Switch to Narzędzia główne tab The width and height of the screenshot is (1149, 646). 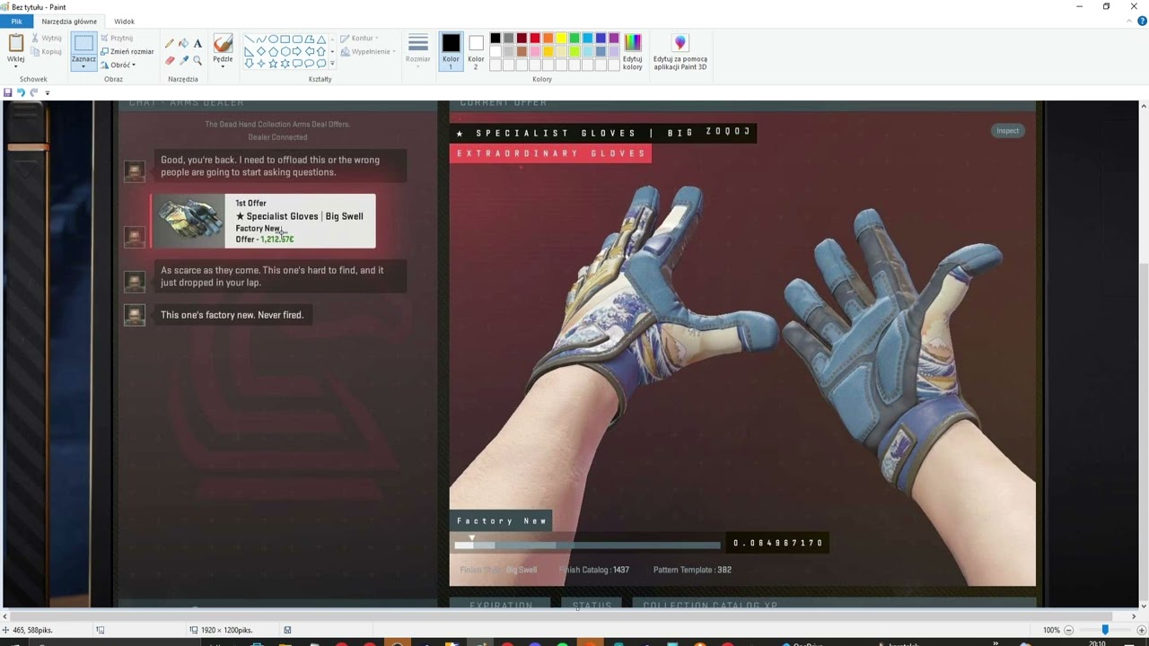click(69, 22)
